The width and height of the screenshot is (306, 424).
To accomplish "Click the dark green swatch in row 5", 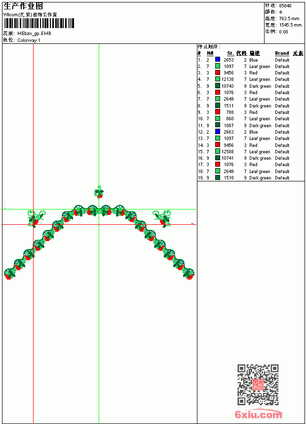I will pos(218,86).
